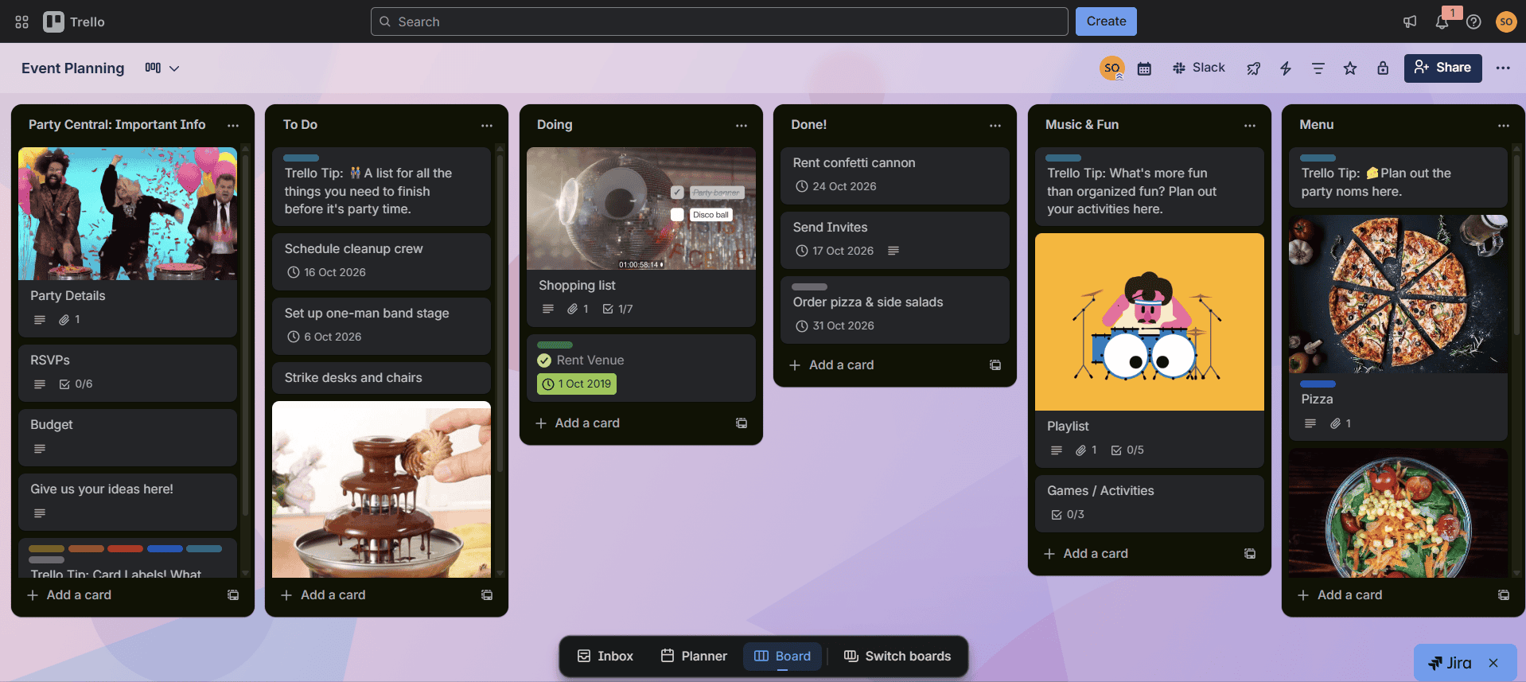
Task: Open the board's three-dot menu
Action: click(1502, 68)
